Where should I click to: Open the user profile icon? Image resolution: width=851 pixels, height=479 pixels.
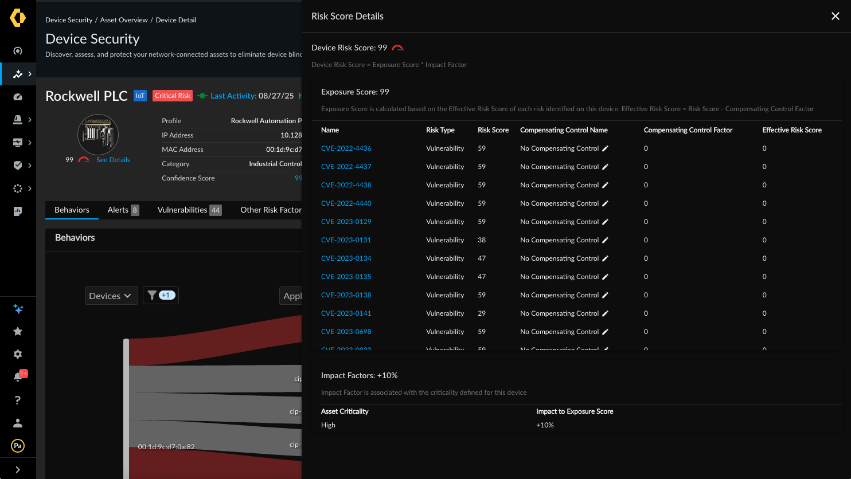(x=18, y=423)
